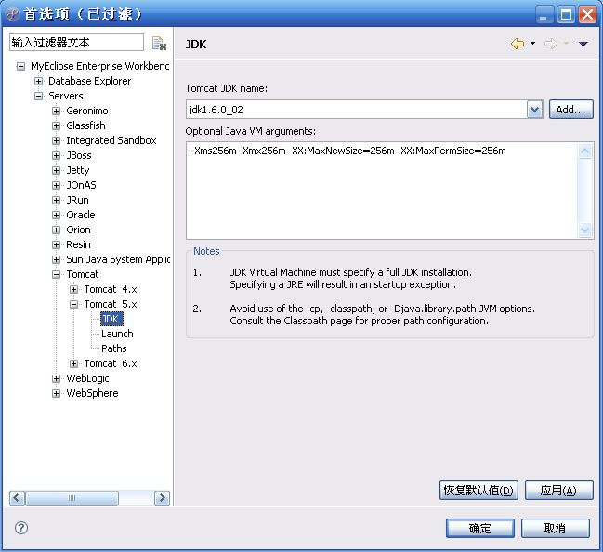Select the Resin tree item
This screenshot has height=552, width=603.
[78, 244]
